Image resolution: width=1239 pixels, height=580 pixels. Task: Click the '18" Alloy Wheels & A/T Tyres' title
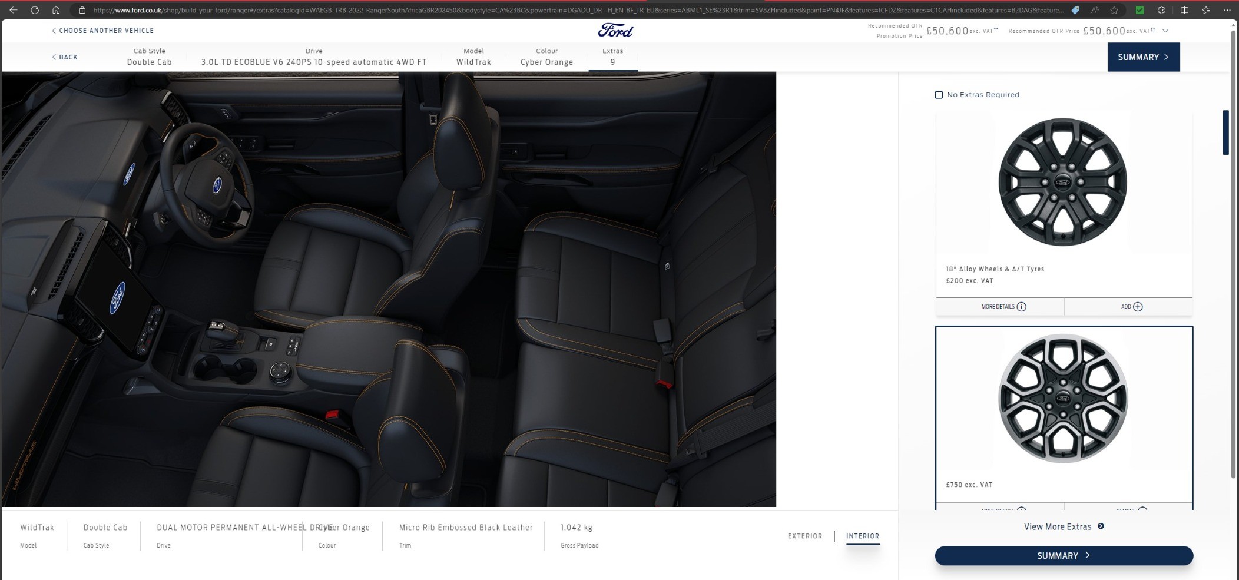(995, 269)
